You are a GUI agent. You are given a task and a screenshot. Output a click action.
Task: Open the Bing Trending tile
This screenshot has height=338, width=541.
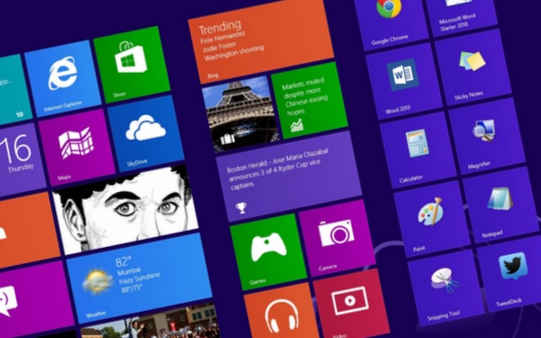(261, 41)
